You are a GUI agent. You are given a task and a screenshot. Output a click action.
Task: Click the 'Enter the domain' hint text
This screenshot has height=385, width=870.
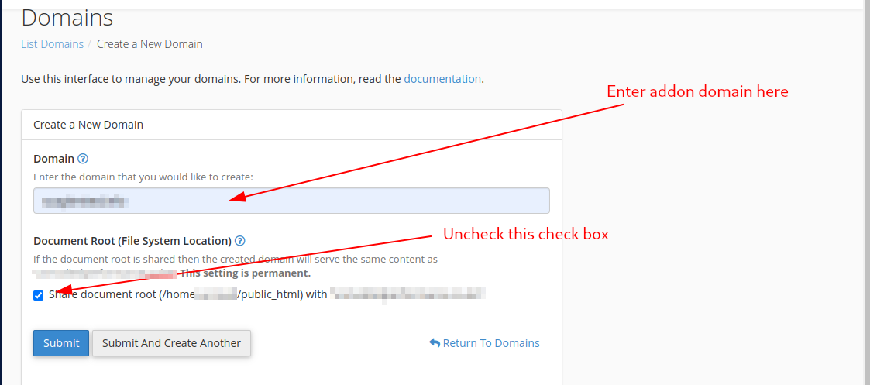point(143,177)
